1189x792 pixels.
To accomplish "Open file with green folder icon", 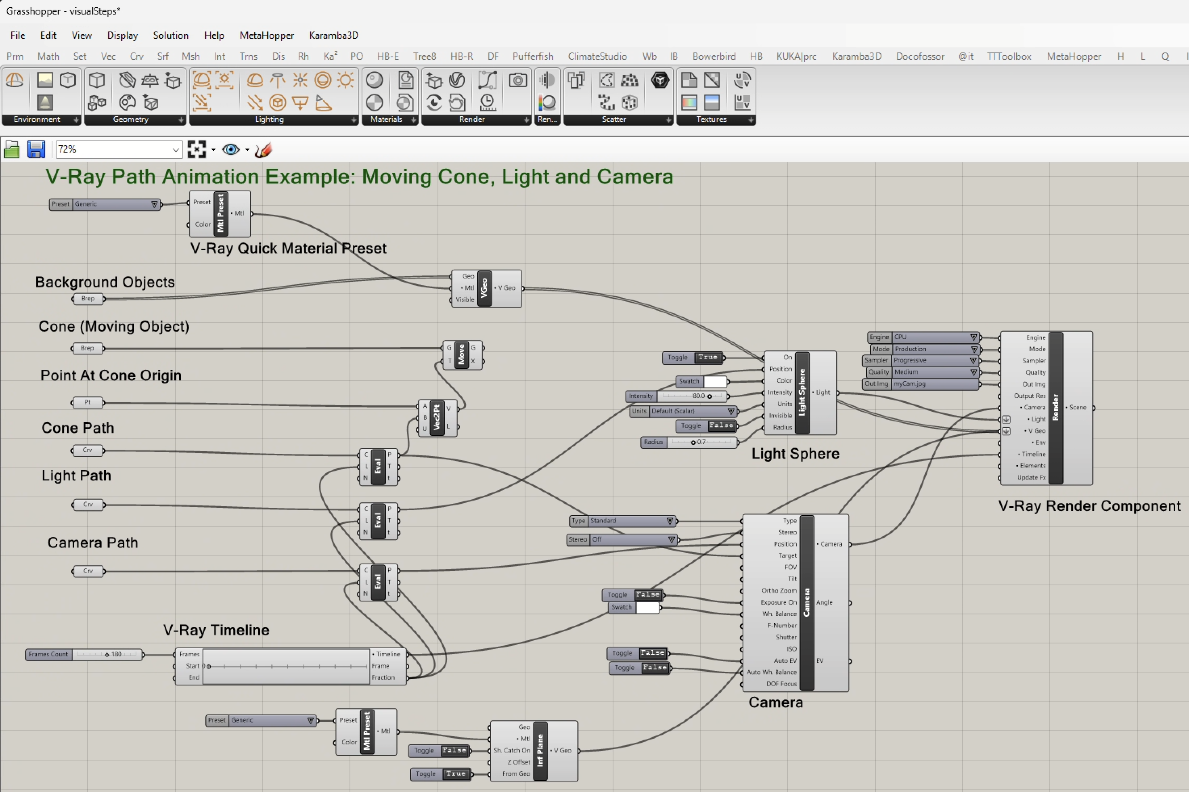I will tap(12, 149).
